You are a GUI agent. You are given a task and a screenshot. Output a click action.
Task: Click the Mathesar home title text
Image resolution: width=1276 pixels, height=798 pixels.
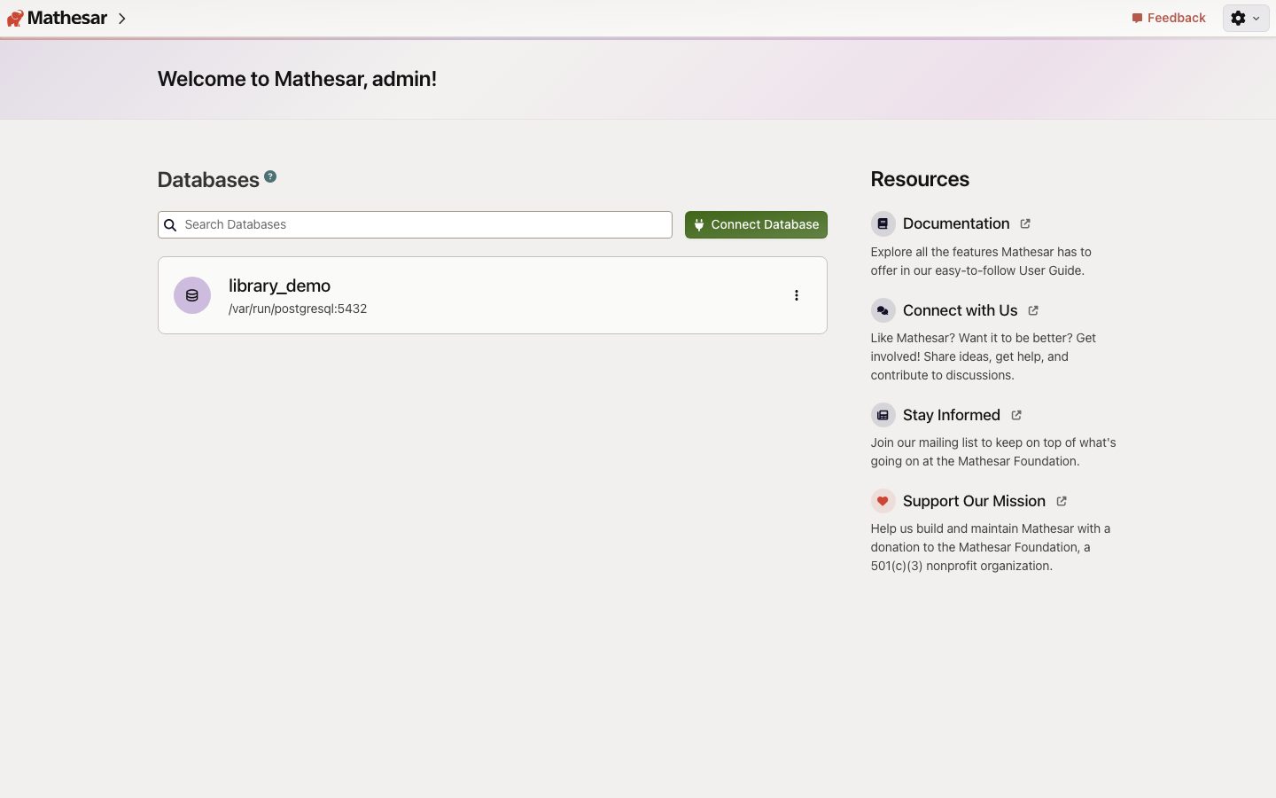click(67, 18)
